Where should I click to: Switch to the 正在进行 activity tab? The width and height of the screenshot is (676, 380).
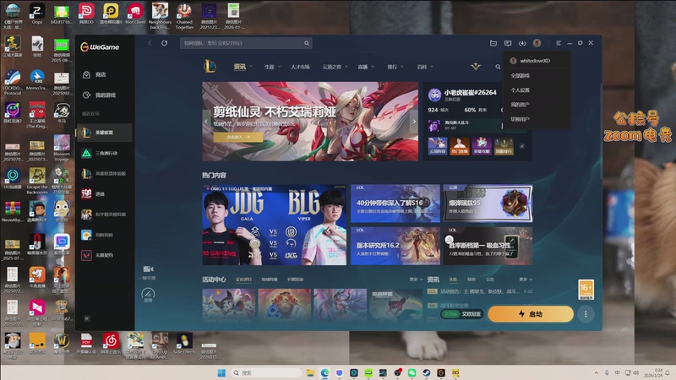tap(244, 280)
